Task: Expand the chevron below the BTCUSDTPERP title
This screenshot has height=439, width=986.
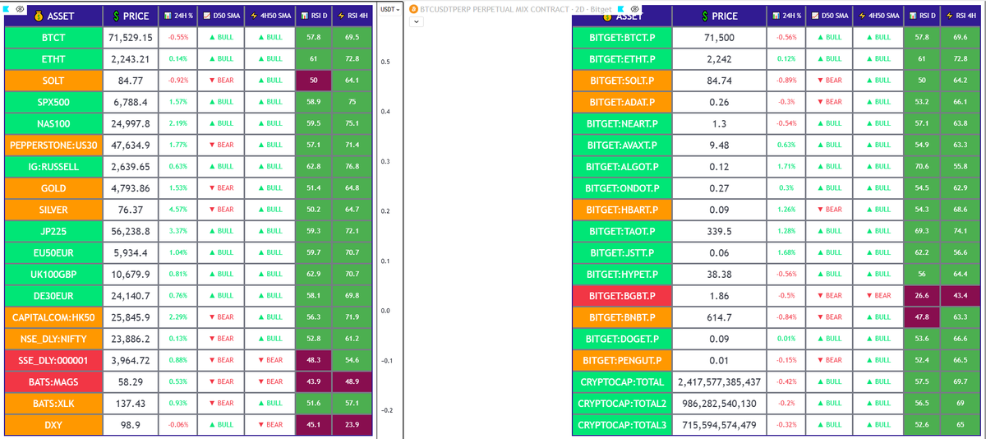Action: (x=415, y=21)
